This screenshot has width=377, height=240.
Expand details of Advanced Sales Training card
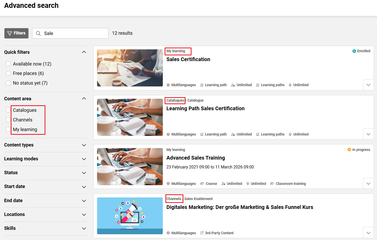point(368,184)
